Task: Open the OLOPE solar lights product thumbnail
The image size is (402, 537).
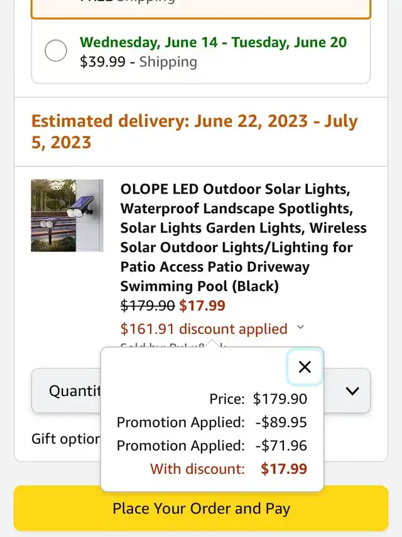Action: 67,216
